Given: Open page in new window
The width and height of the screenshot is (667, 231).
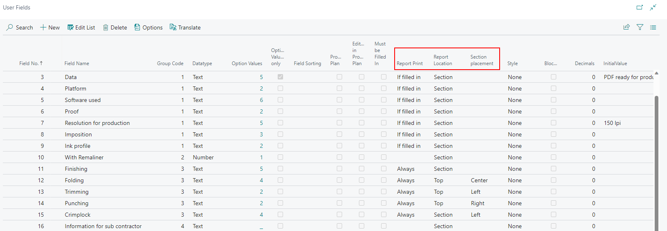Looking at the screenshot, I should pyautogui.click(x=640, y=7).
